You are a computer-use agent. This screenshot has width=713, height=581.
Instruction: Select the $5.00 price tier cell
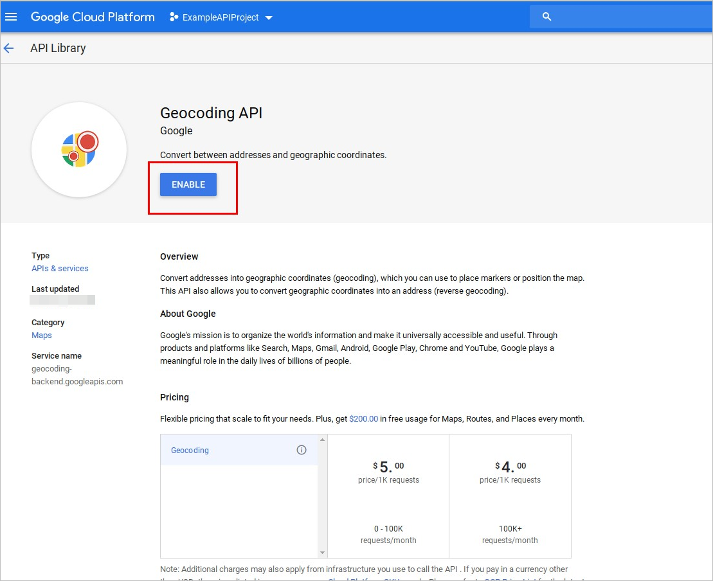pos(388,496)
